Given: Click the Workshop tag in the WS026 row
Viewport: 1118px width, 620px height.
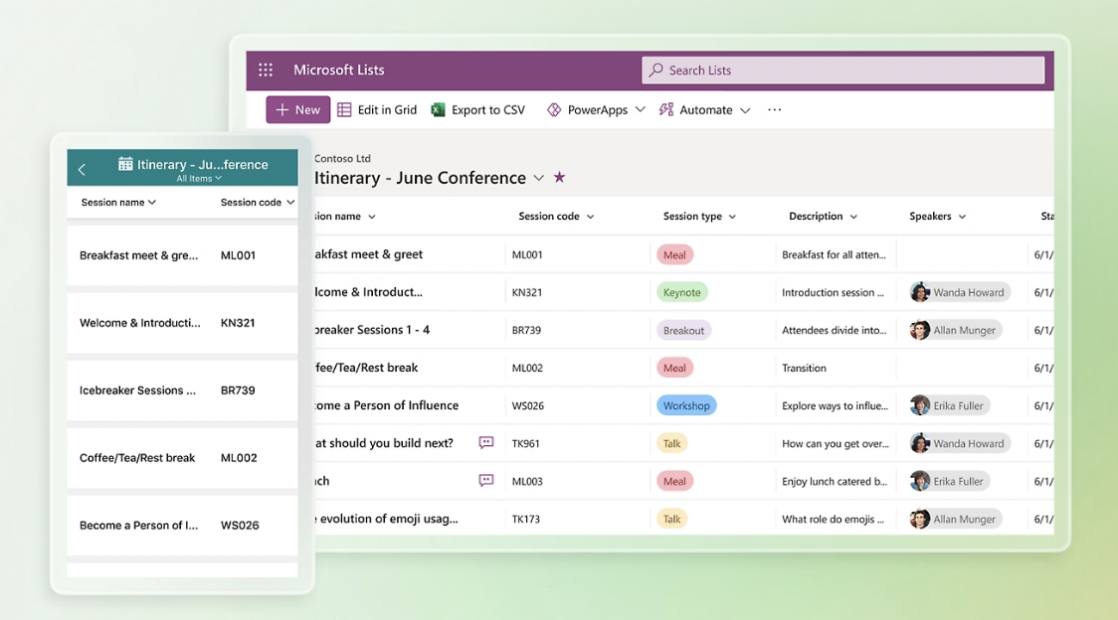Looking at the screenshot, I should [x=686, y=405].
